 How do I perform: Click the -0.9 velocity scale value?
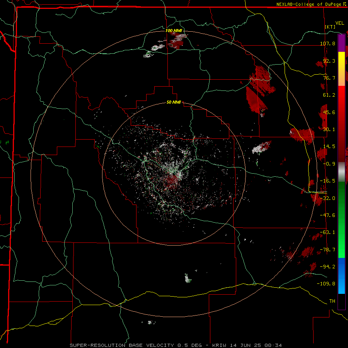point(329,164)
